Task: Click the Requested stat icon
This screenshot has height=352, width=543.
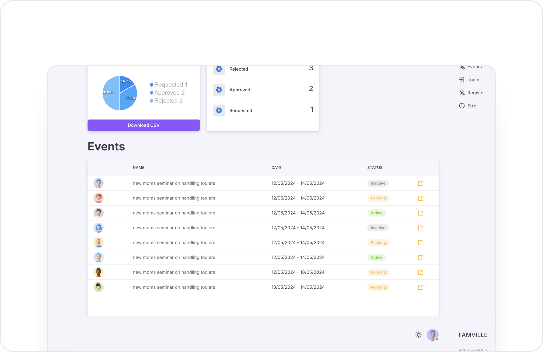Action: tap(219, 111)
